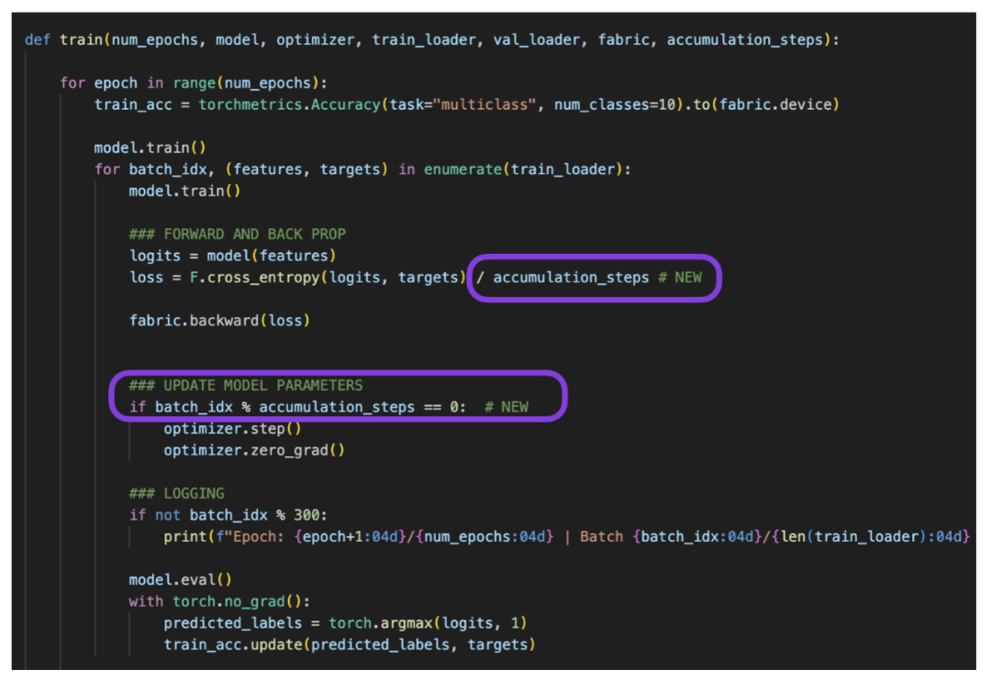Screen dimensions: 991x680
Task: Click '### FORWARD AND BACK PROP' comment
Action: click(x=238, y=235)
